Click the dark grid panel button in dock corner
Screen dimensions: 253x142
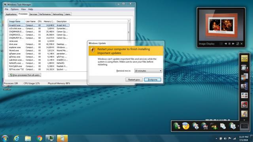tap(244, 126)
